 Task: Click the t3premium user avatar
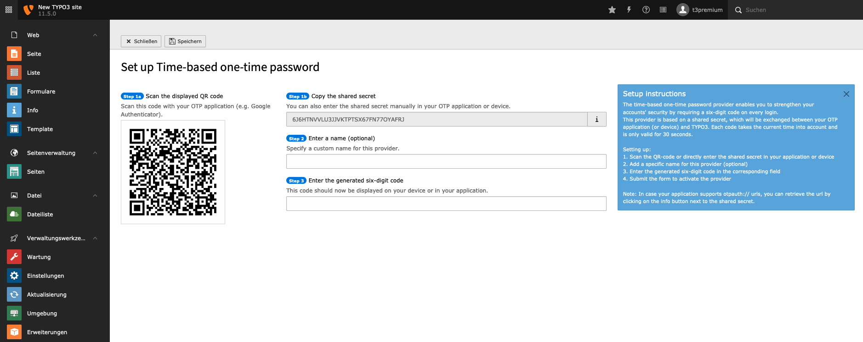[683, 10]
